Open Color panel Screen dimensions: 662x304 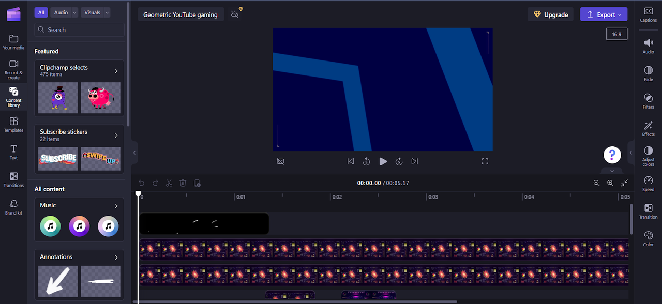coord(648,238)
